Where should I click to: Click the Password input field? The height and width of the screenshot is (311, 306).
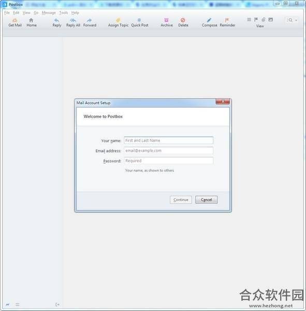tap(169, 161)
